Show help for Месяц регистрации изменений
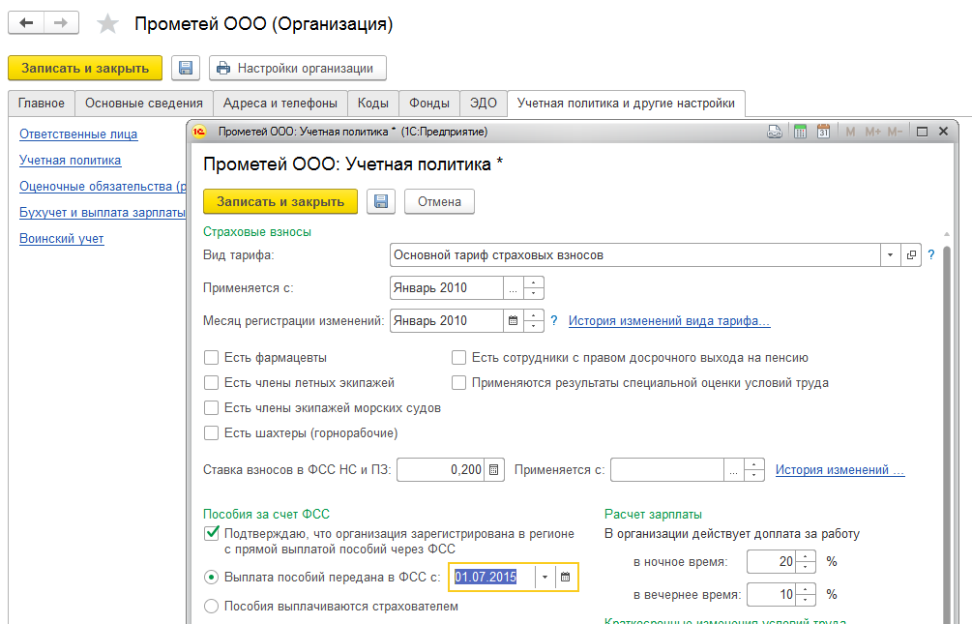 pyautogui.click(x=553, y=320)
